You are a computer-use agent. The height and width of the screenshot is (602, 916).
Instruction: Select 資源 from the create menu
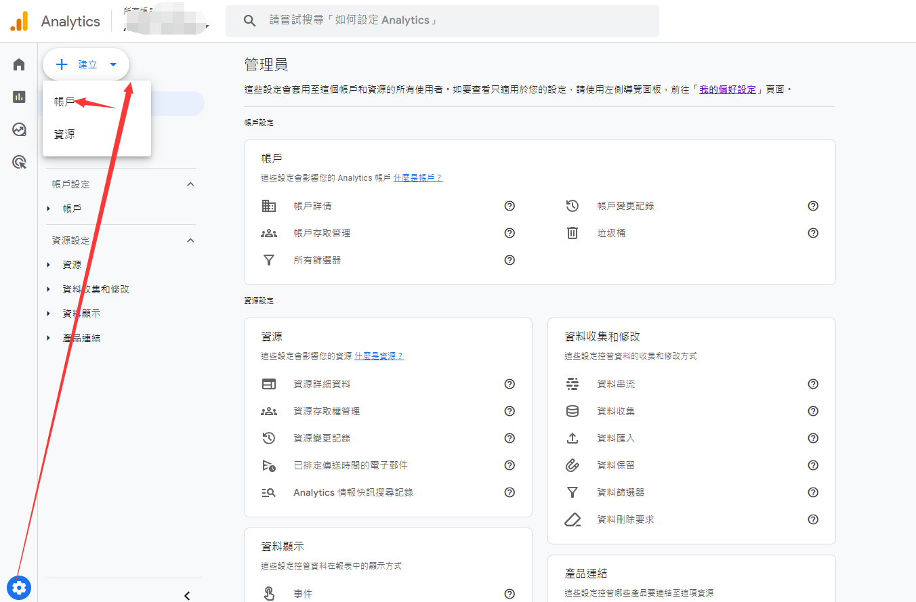pyautogui.click(x=65, y=134)
